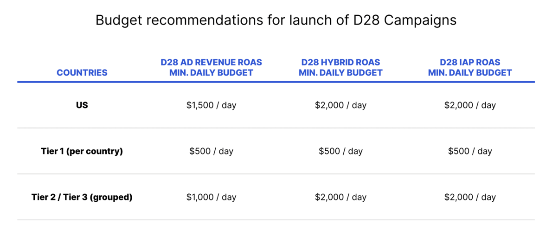This screenshot has width=552, height=237.
Task: Click Tier 2 / Tier 3 Hybrid $2,000 / day cell
Action: [x=340, y=197]
